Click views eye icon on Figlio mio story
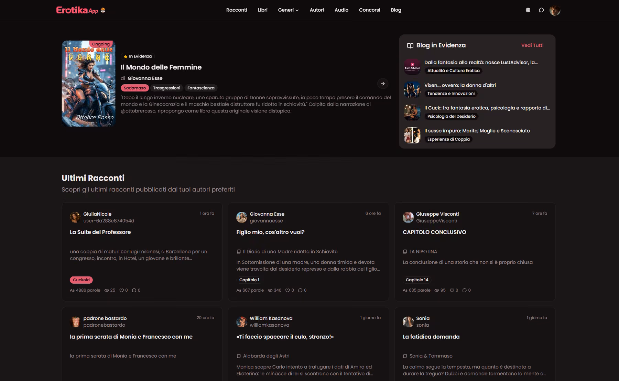619x381 pixels. click(270, 290)
